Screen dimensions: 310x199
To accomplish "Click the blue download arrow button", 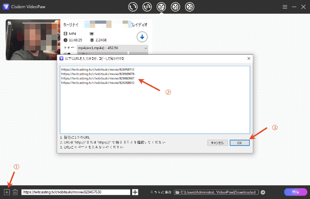I will coord(142,37).
